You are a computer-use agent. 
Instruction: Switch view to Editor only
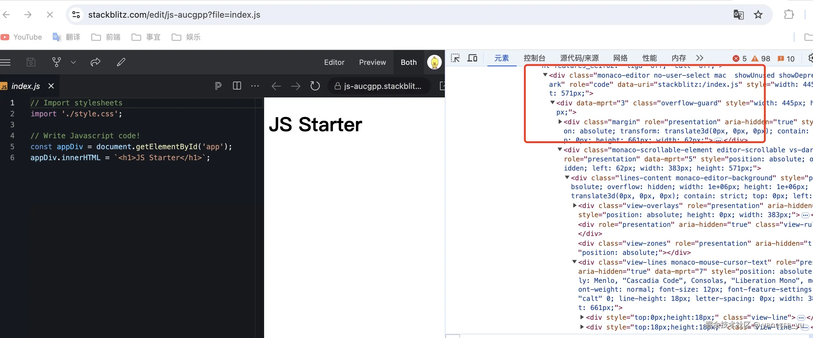(x=334, y=62)
